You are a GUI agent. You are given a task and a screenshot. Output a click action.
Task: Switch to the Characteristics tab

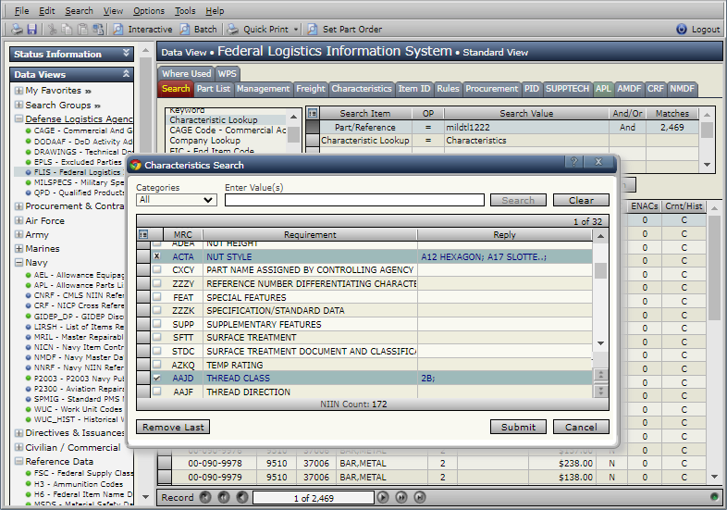[x=362, y=89]
